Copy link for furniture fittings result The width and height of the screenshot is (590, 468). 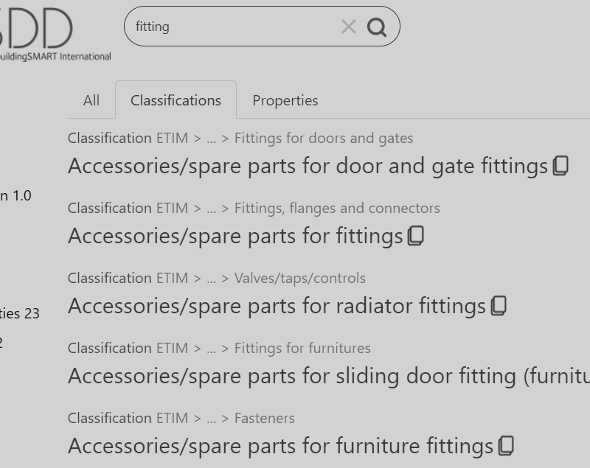[x=506, y=446]
